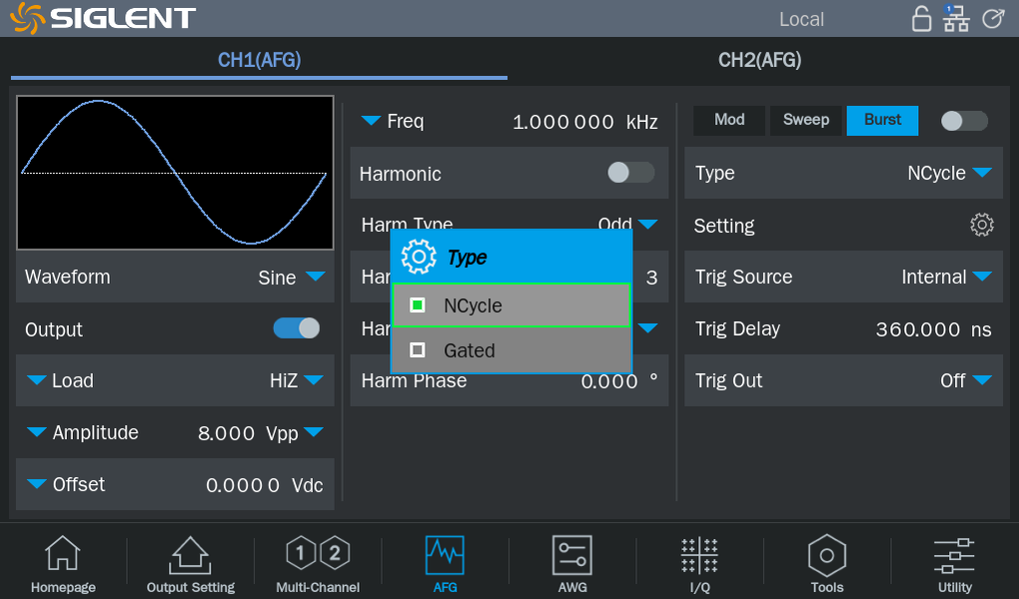Image resolution: width=1019 pixels, height=599 pixels.
Task: Open the Tools menu
Action: tap(827, 564)
